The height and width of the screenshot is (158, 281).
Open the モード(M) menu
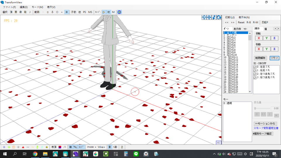pyautogui.click(x=37, y=7)
